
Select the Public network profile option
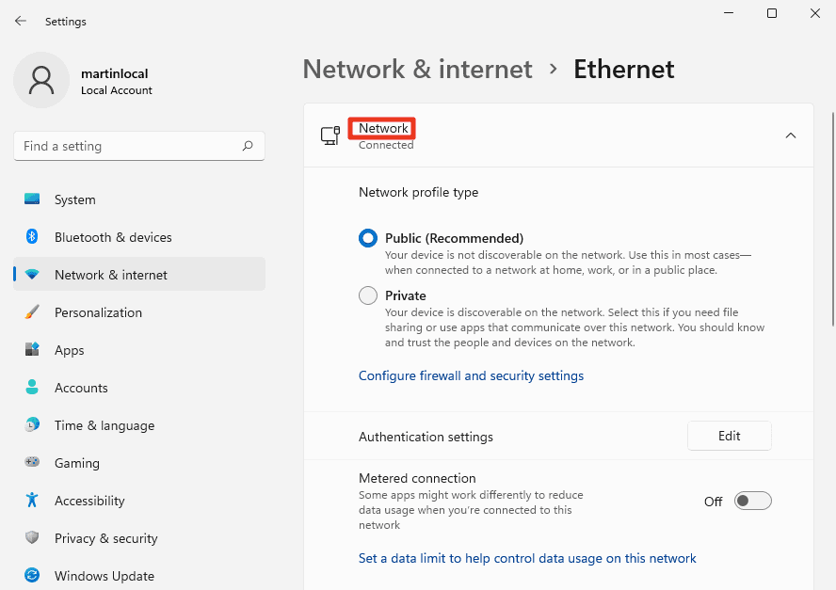coord(367,238)
